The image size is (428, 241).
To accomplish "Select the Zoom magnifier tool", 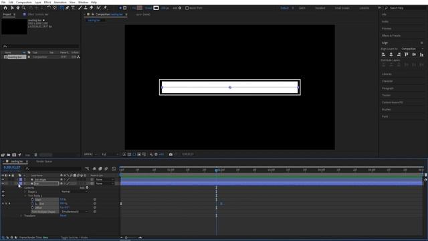I will [x=24, y=8].
